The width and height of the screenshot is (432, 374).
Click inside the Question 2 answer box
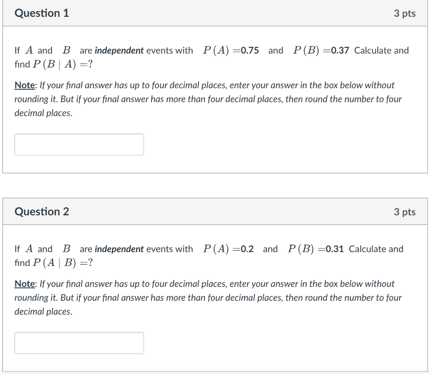click(79, 343)
